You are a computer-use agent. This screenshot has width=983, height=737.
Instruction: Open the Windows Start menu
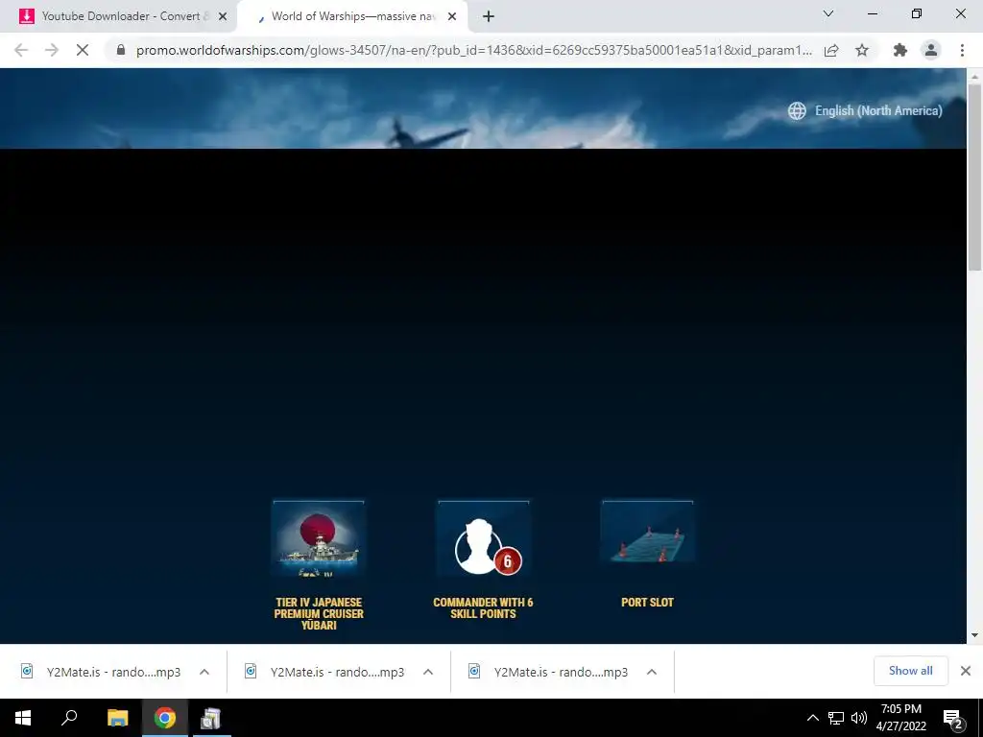pos(23,718)
